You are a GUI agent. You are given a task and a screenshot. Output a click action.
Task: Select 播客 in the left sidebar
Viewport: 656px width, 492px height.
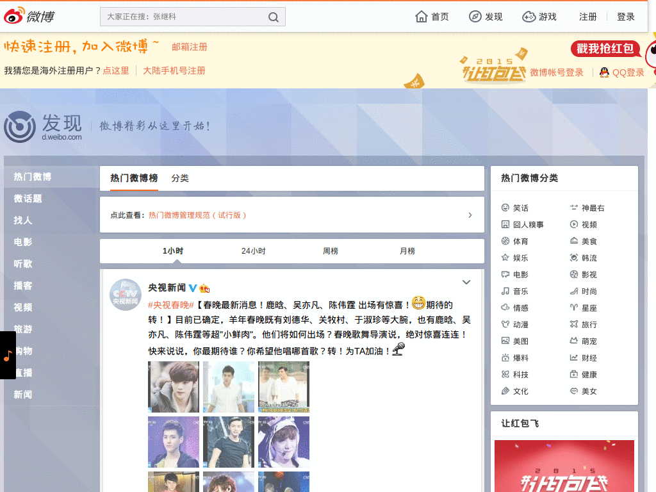pyautogui.click(x=23, y=285)
